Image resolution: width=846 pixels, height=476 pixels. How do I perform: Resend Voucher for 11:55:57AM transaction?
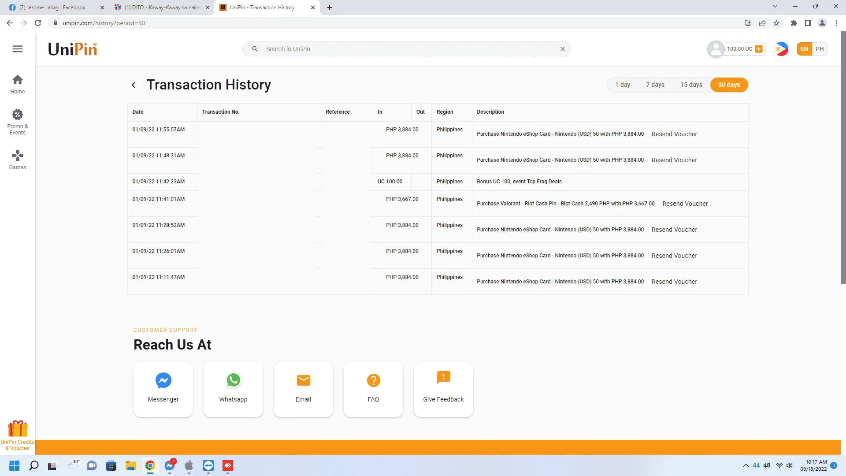674,134
